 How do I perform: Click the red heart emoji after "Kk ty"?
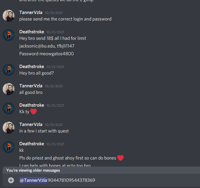34,112
